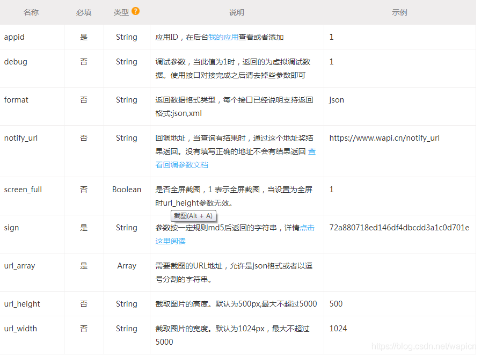The width and height of the screenshot is (481, 356).
Task: Click the url_array description starting 需要截图的URL地址
Action: pos(234,273)
